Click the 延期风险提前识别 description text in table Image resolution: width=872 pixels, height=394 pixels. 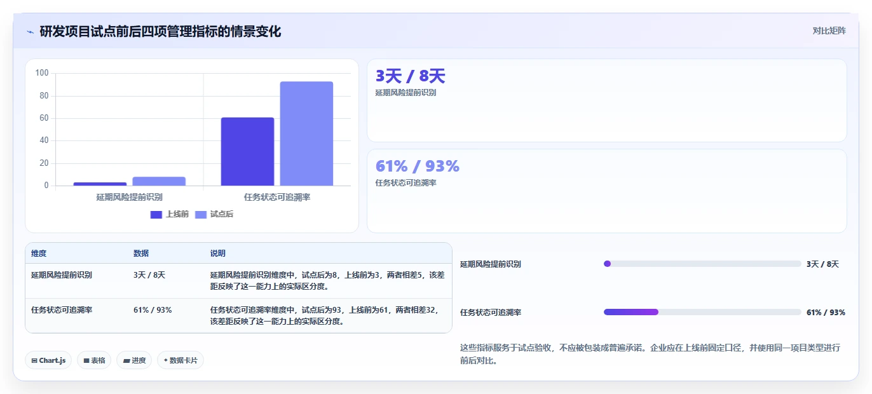327,281
